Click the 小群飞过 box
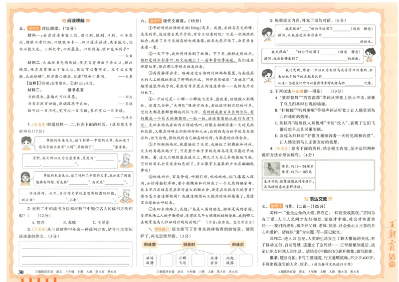Image resolution: width=399 pixels, height=282 pixels. (182, 261)
